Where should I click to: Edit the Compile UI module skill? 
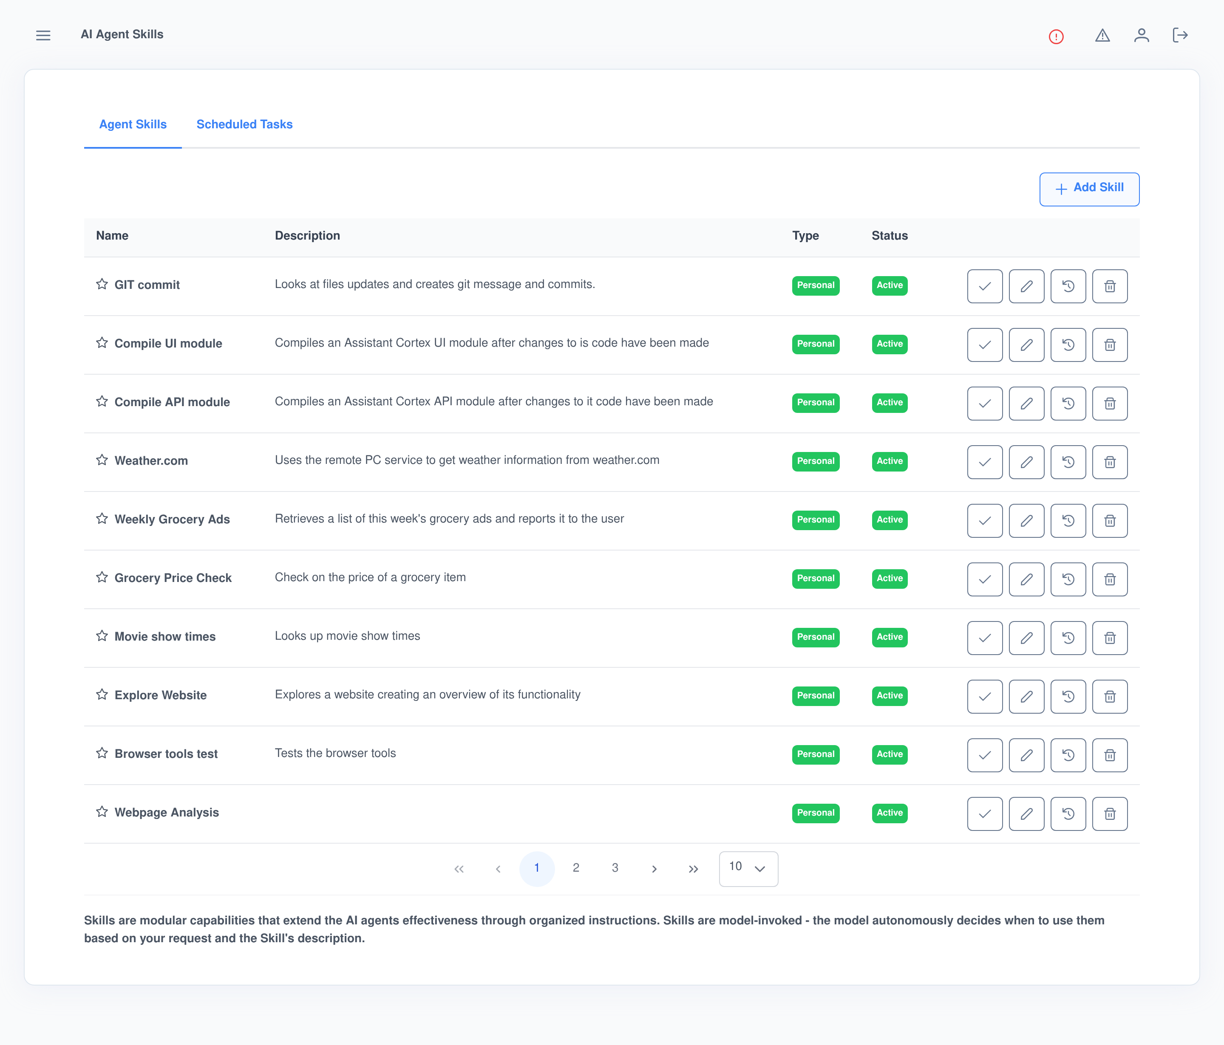pos(1027,345)
